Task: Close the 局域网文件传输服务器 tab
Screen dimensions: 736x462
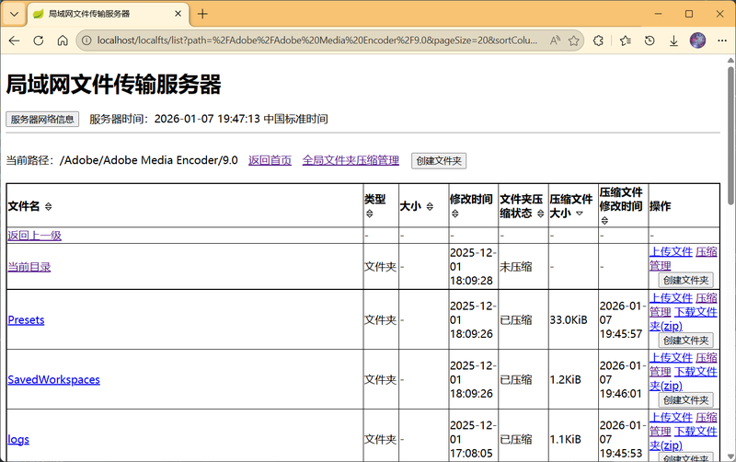Action: click(x=178, y=14)
